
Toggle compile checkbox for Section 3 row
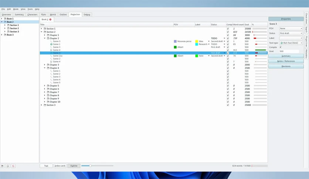[x=228, y=105]
